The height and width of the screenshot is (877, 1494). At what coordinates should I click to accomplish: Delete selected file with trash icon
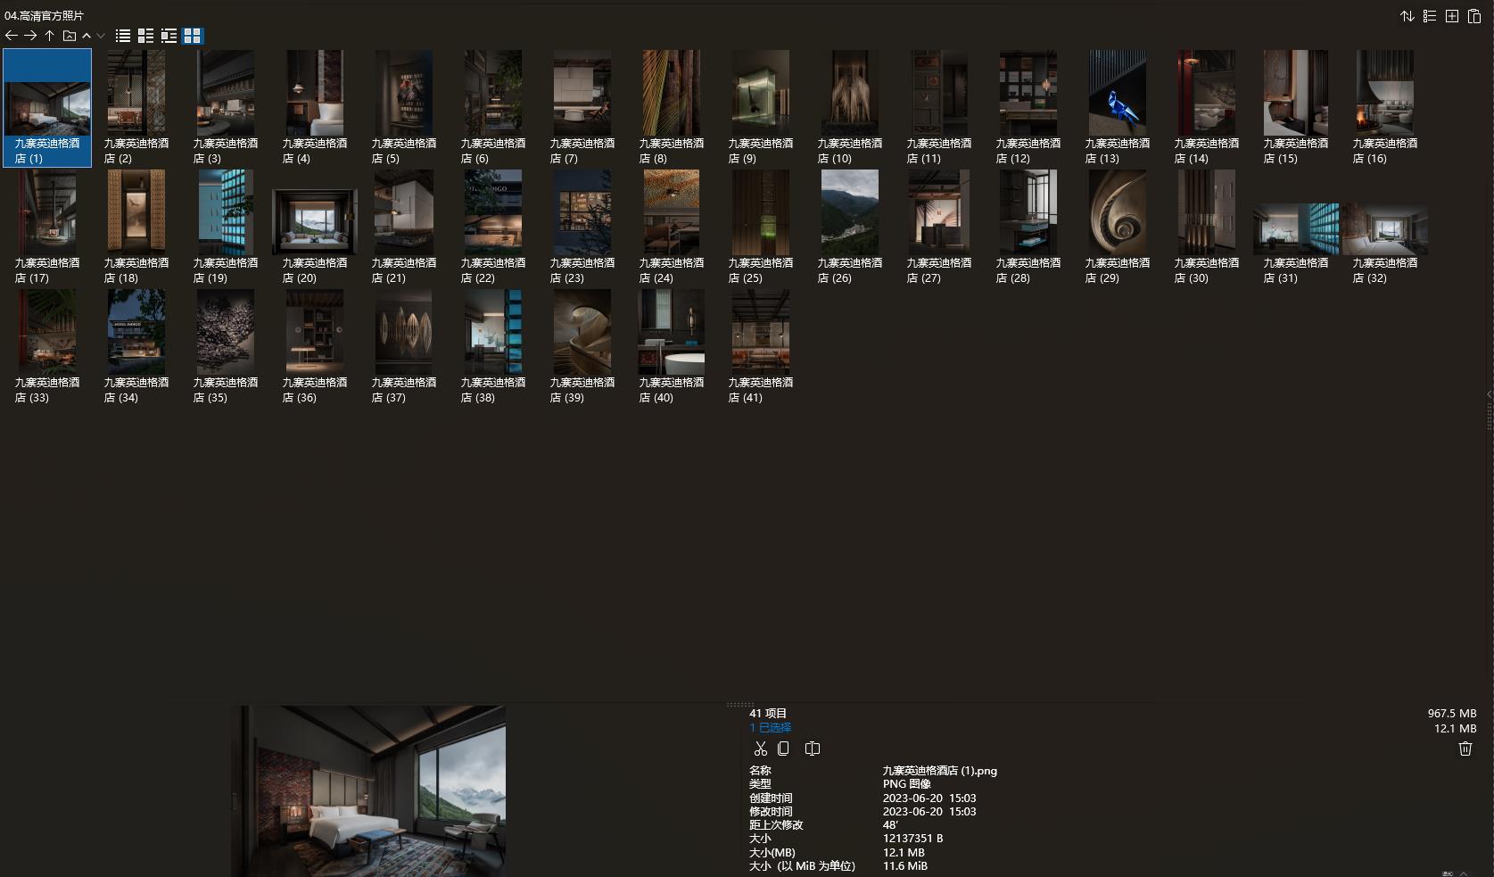pos(1465,749)
